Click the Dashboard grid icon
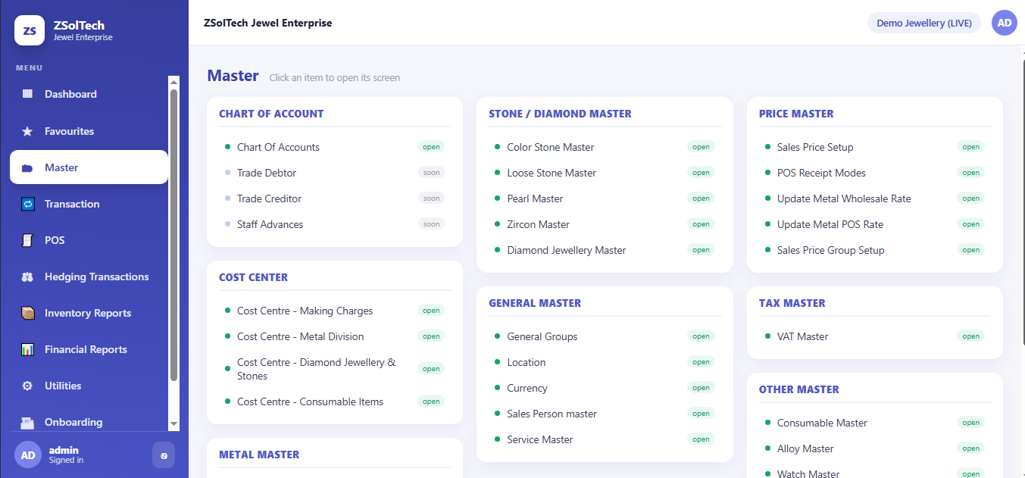Viewport: 1025px width, 478px height. click(28, 94)
